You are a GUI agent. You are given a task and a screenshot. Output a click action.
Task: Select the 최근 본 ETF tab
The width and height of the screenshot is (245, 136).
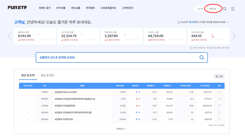point(28,76)
